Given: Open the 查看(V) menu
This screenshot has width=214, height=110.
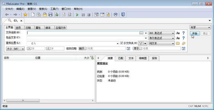Looking at the screenshot, I should coord(32,9).
